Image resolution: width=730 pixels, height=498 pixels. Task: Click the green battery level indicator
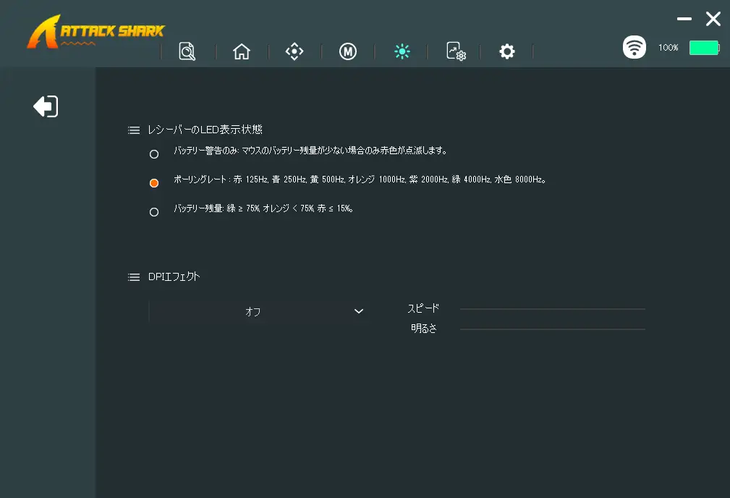pos(703,48)
